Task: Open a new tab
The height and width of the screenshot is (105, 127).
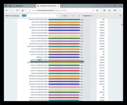Action: (62, 6)
